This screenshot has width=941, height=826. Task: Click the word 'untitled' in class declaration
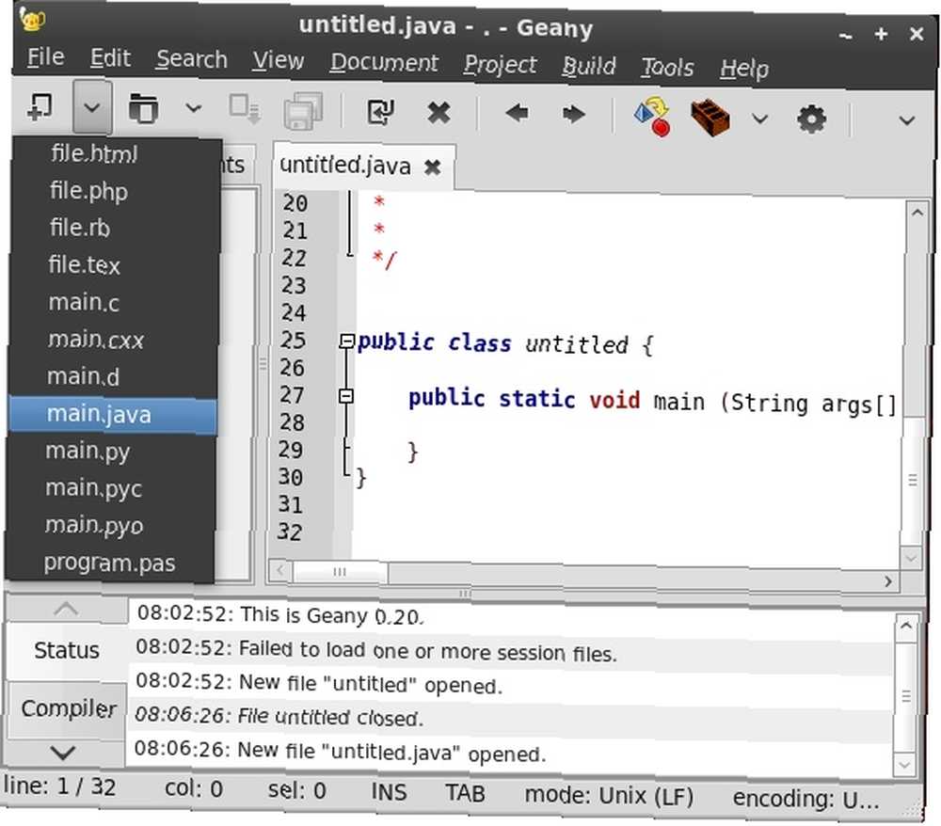coord(577,345)
